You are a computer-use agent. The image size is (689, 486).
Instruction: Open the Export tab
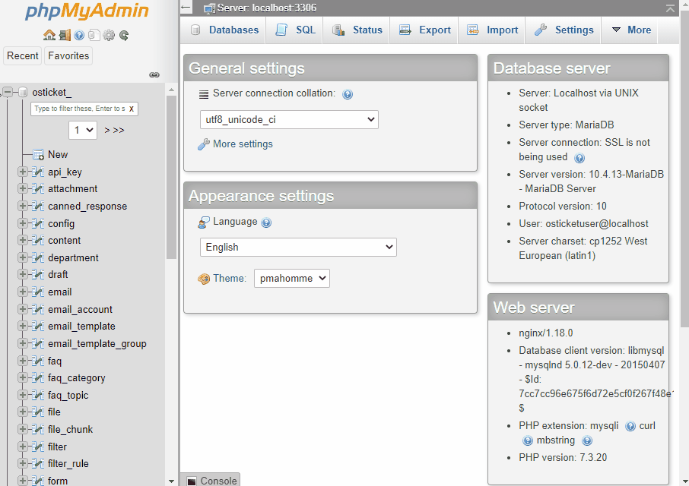425,30
